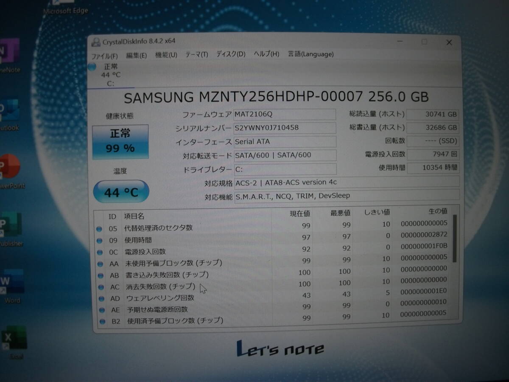Image resolution: width=509 pixels, height=382 pixels.
Task: Open the ヘルプ(H) menu
Action: pyautogui.click(x=266, y=54)
